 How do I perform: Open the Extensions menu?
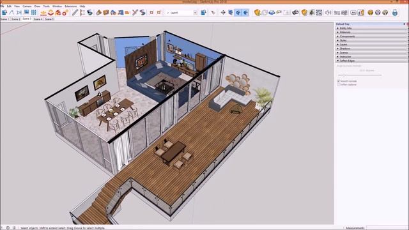(x=71, y=6)
